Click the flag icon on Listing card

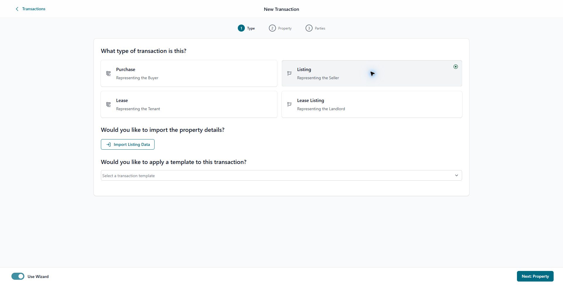(x=289, y=73)
